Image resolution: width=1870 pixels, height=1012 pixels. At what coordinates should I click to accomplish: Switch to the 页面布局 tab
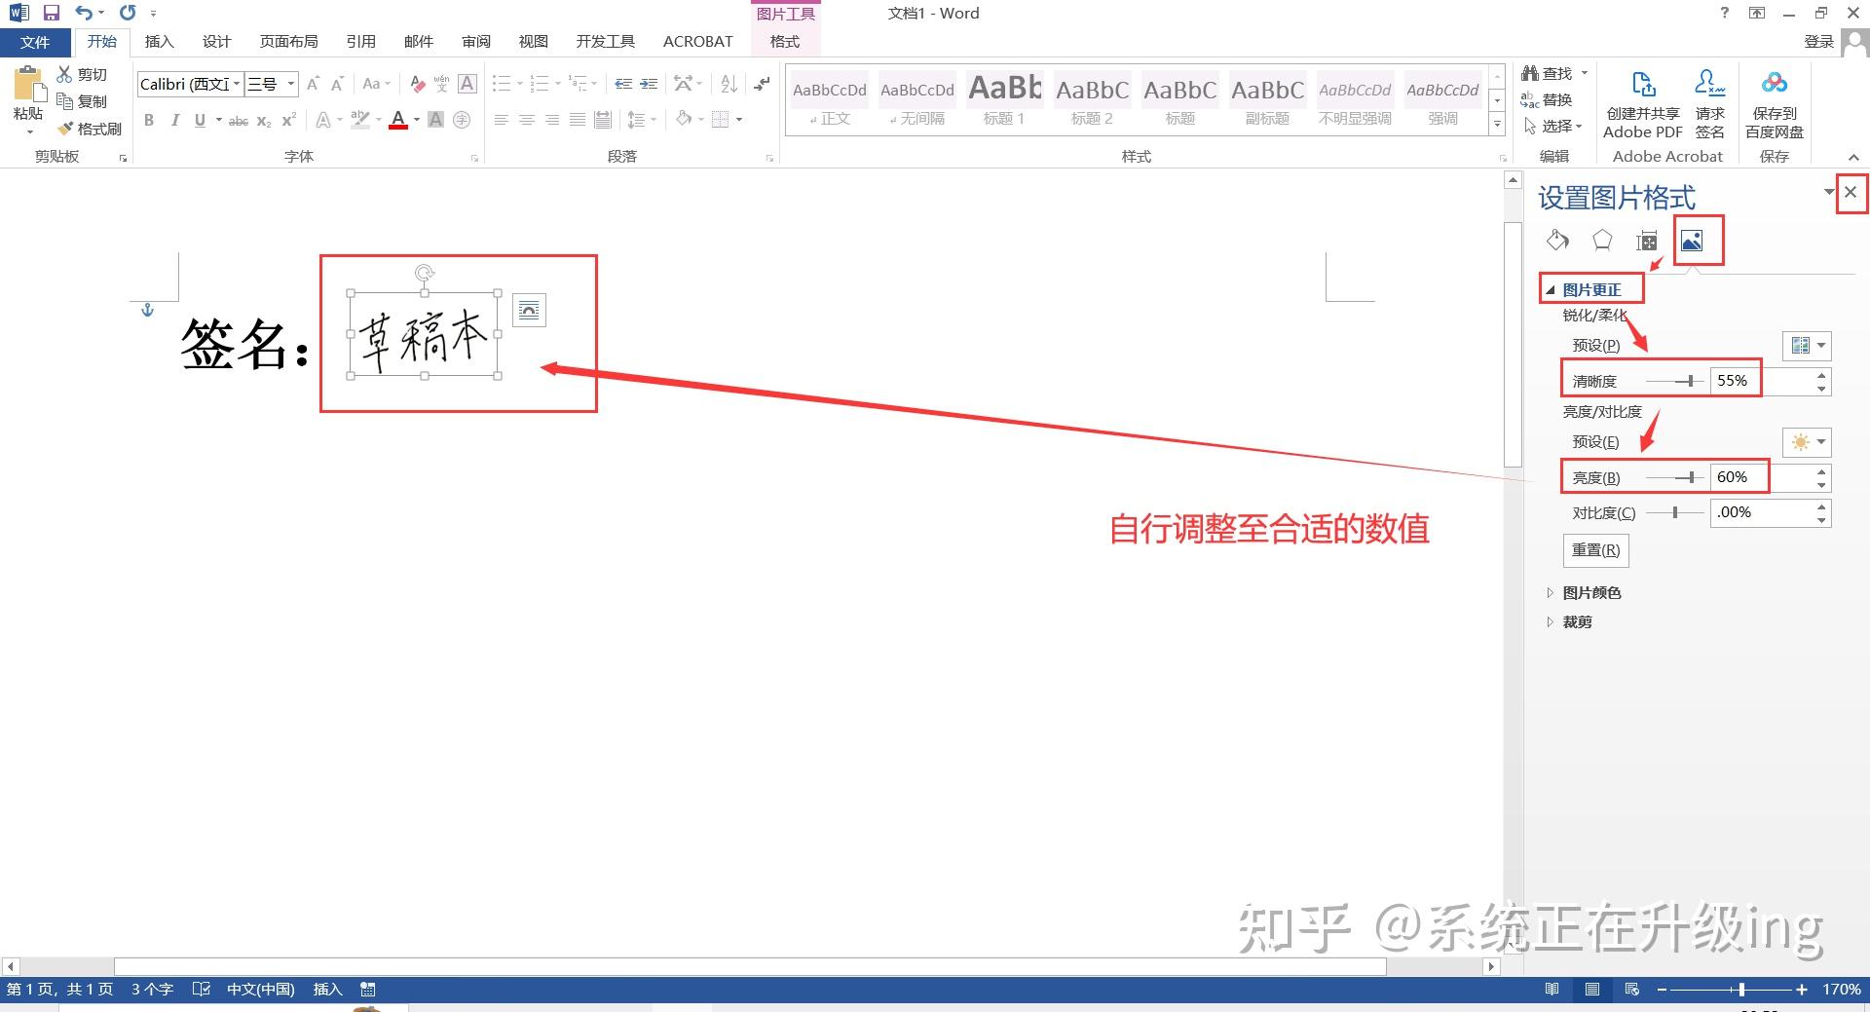[x=288, y=42]
